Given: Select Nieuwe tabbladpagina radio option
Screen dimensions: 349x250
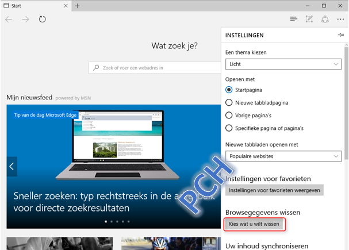Looking at the screenshot, I should [x=229, y=102].
